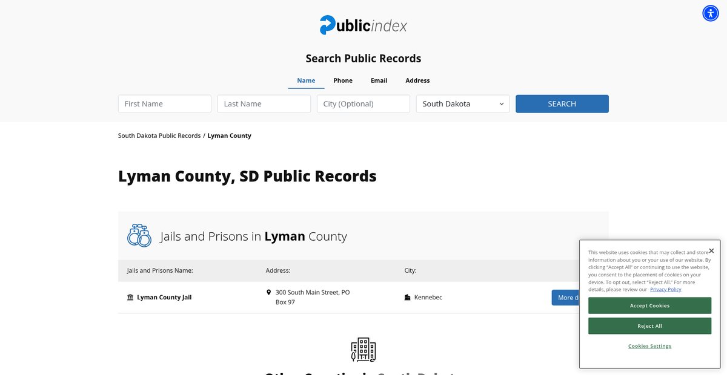The image size is (727, 375).
Task: Open the Privacy Policy link
Action: (x=666, y=290)
